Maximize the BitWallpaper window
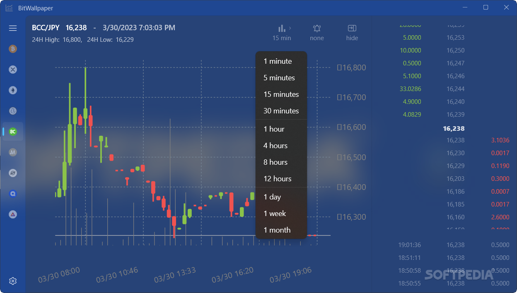Viewport: 517px width, 293px height. [x=486, y=7]
